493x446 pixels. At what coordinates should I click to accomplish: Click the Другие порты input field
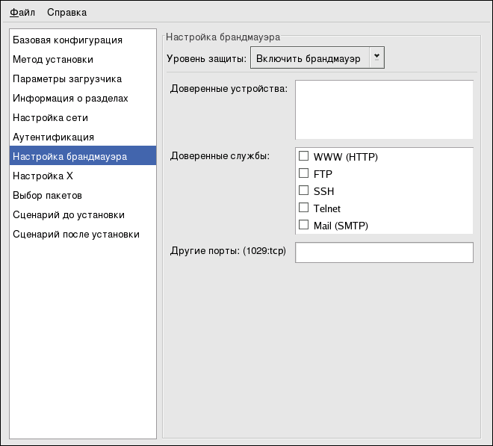click(384, 253)
